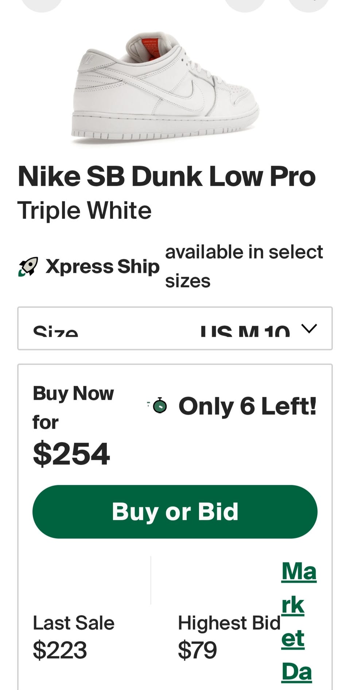This screenshot has width=350, height=690.
Task: Click the Xpress Ship label
Action: click(102, 267)
